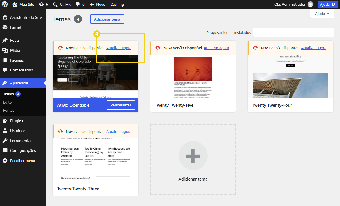Click the Usuários user icon
The width and height of the screenshot is (340, 206).
[5, 131]
